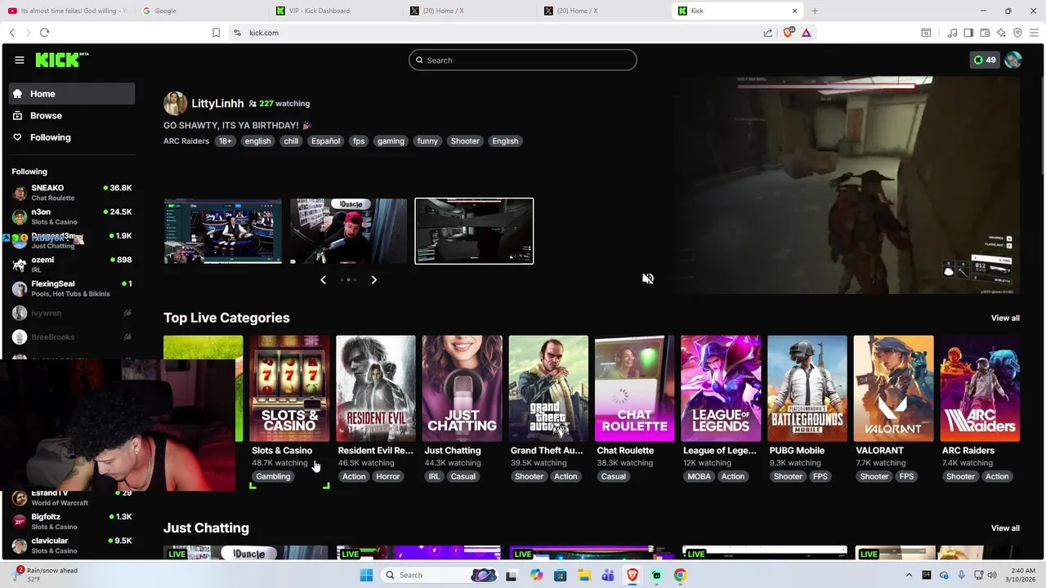Open the Just Chatting category card
This screenshot has height=588, width=1046.
(463, 389)
